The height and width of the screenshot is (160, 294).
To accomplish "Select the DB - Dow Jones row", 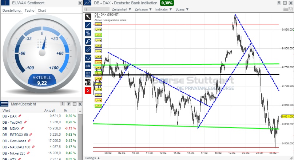I will tap(39, 141).
